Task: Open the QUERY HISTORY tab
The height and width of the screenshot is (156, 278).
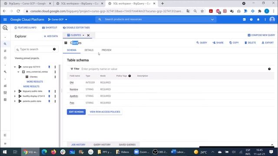Action: pyautogui.click(x=102, y=145)
